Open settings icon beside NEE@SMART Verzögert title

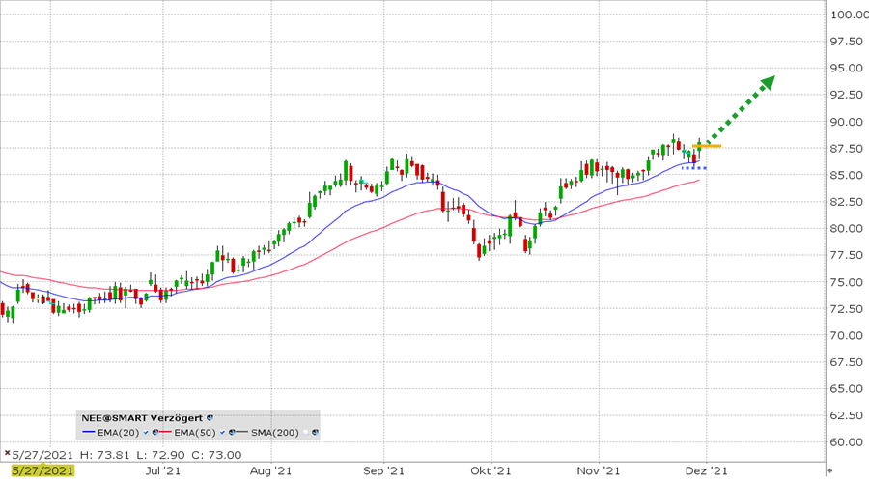click(210, 417)
